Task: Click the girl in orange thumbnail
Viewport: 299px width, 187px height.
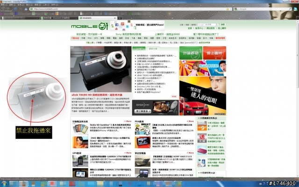Action: (x=80, y=142)
